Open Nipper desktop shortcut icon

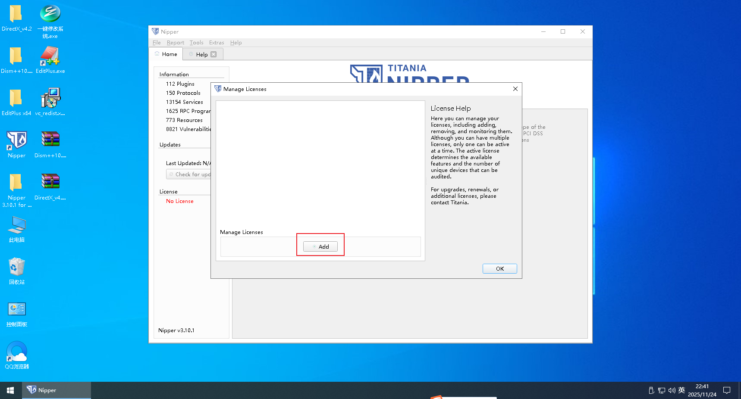(x=17, y=144)
